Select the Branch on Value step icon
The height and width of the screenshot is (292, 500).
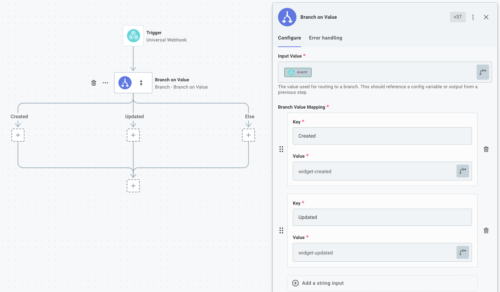125,83
